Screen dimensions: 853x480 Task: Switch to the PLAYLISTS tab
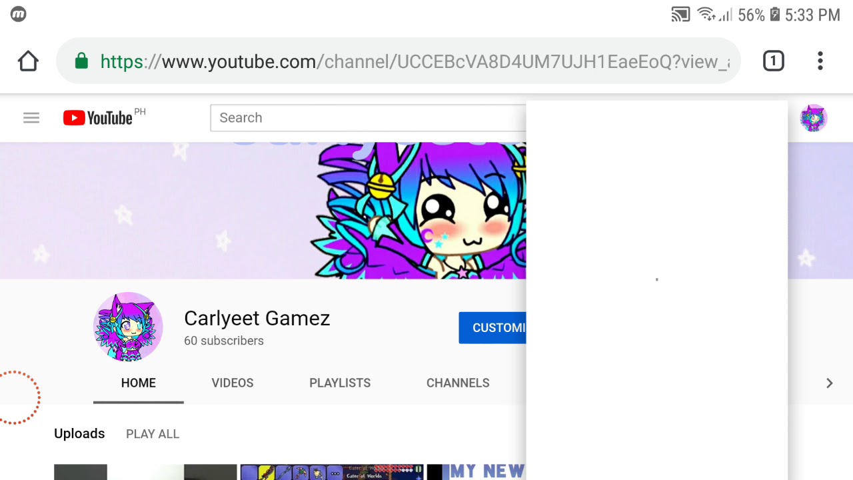pos(340,383)
